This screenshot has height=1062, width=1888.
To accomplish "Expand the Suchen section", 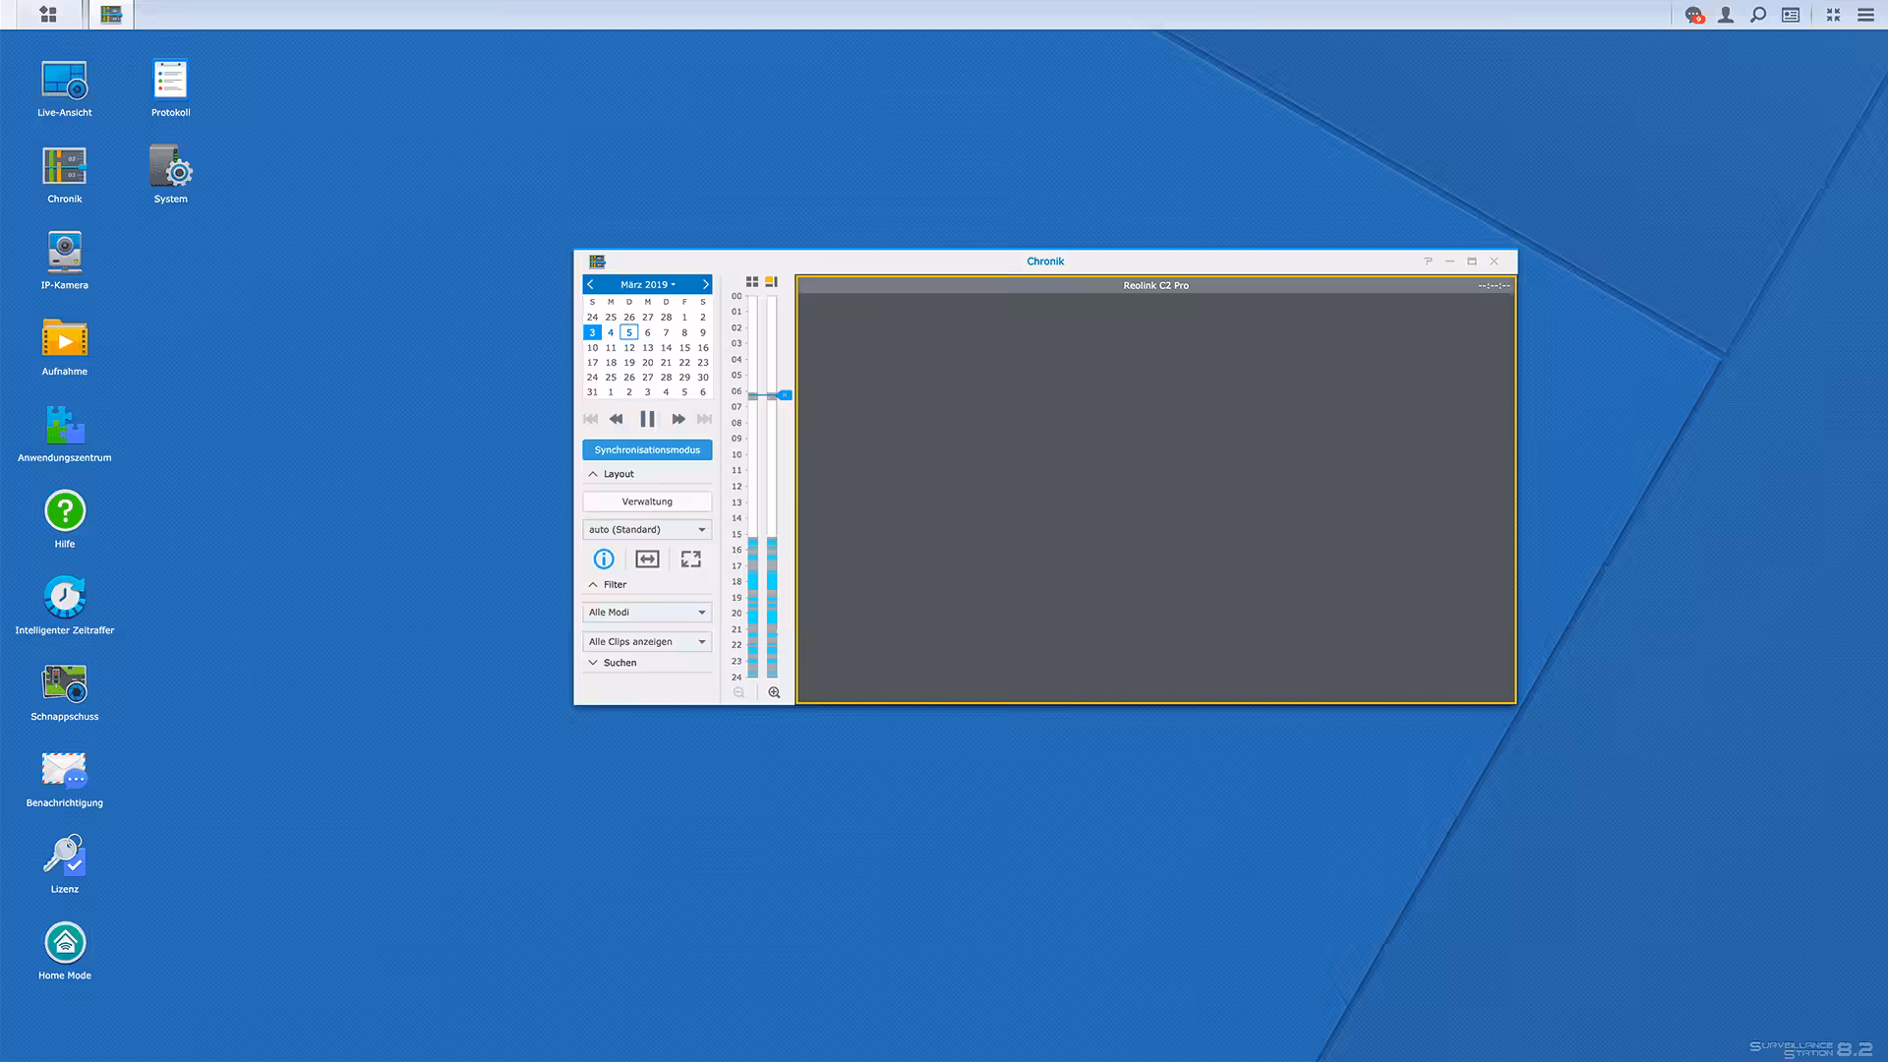I will point(619,663).
